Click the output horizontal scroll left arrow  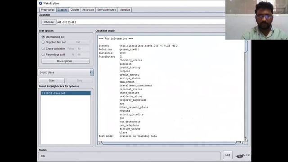pyautogui.click(x=99, y=143)
